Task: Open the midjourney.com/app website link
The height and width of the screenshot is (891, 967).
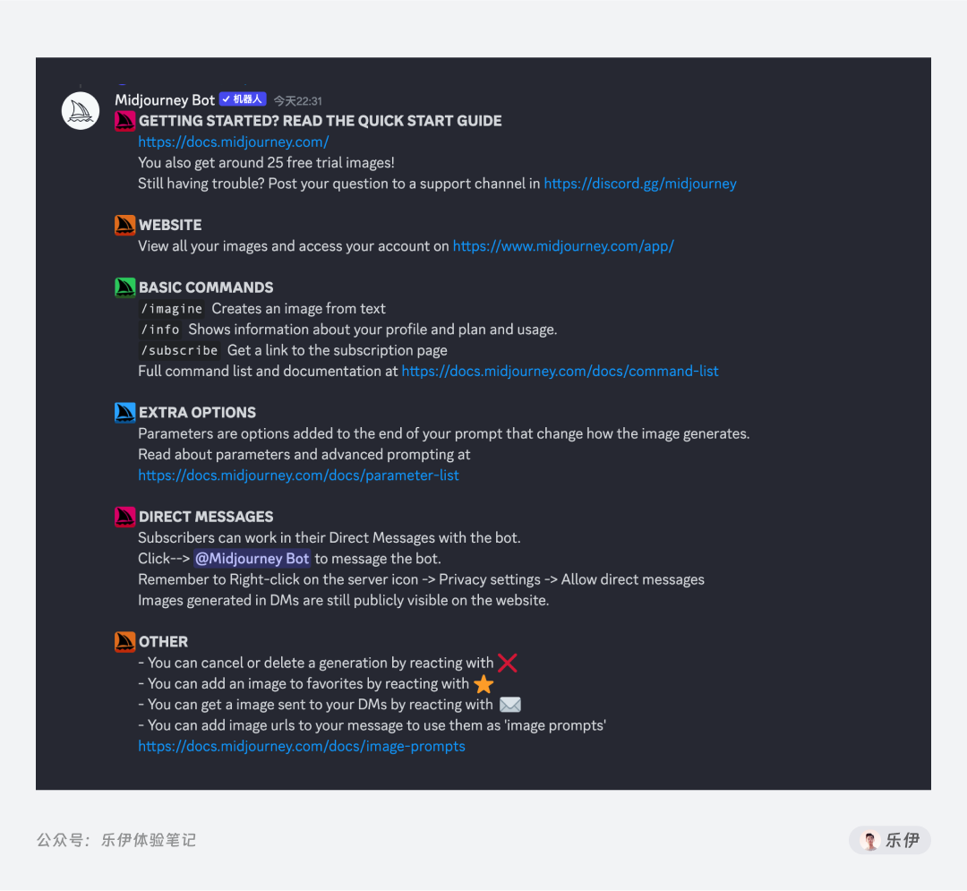Action: tap(563, 246)
